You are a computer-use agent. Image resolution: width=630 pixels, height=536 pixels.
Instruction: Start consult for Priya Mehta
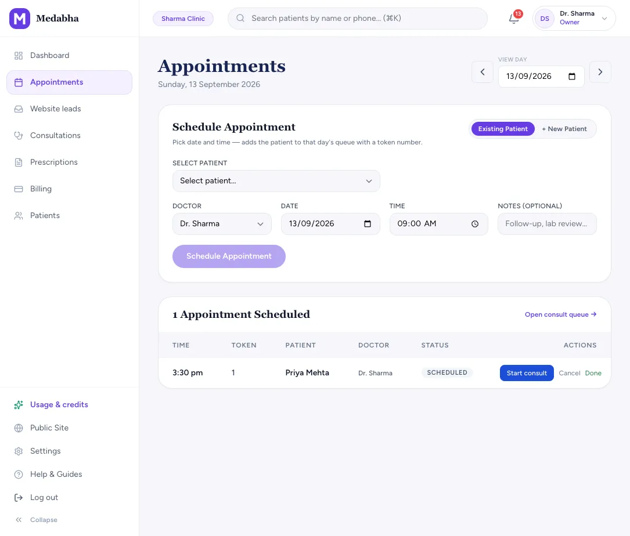pos(527,373)
